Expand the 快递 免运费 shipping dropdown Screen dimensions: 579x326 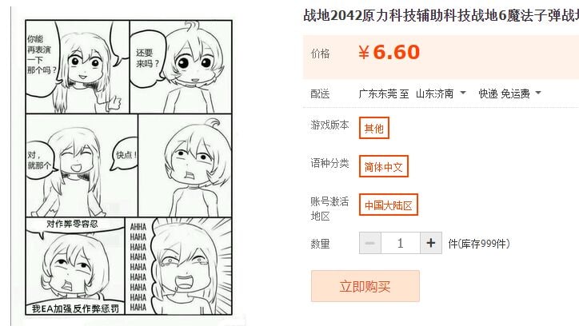point(509,93)
